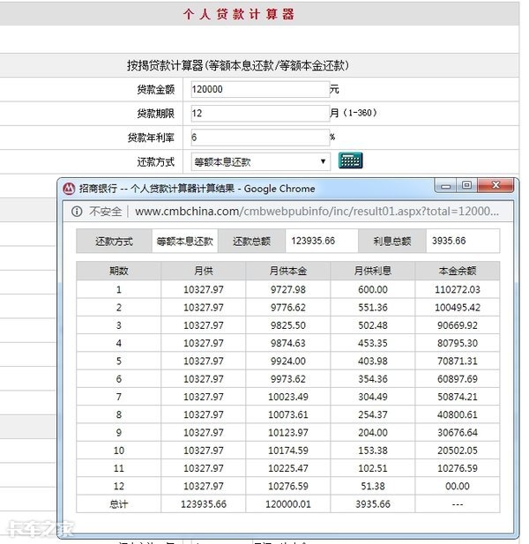Click the popup address bar URL
529x544 pixels.
(317, 212)
